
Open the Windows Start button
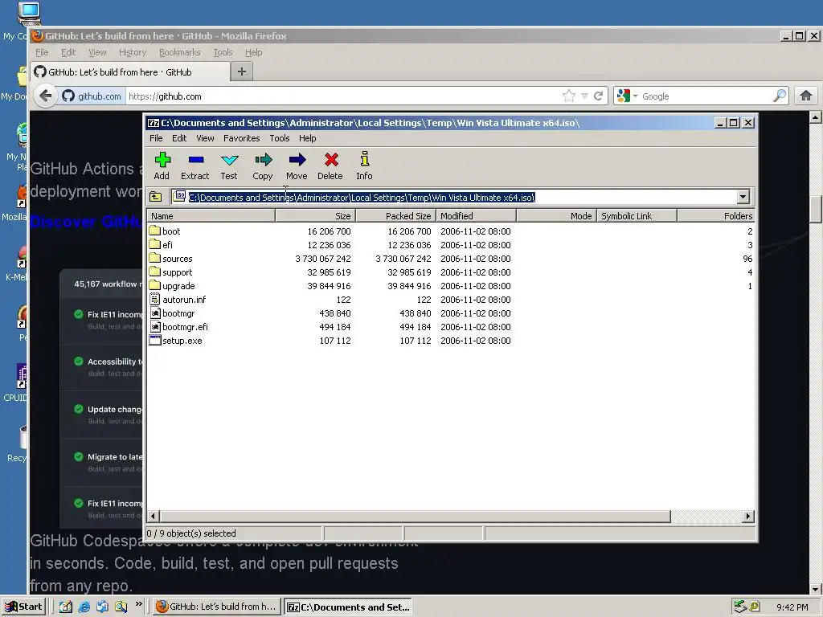23,607
